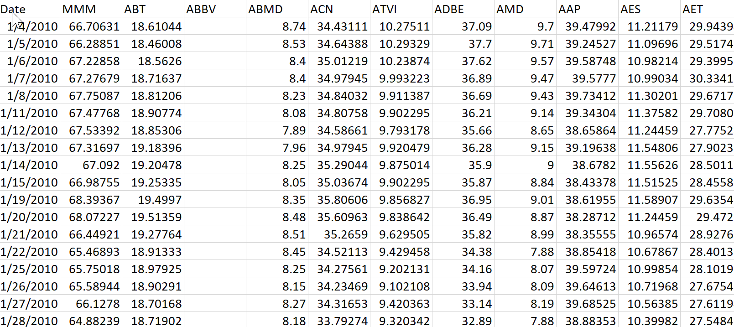Image resolution: width=734 pixels, height=327 pixels.
Task: Click the date cell 1/7/2010
Action: point(30,78)
